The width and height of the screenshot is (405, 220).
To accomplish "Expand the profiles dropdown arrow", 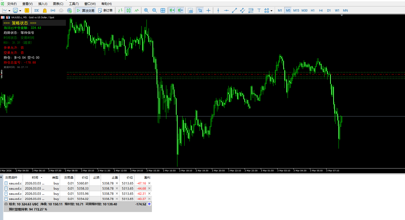I will [20, 11].
